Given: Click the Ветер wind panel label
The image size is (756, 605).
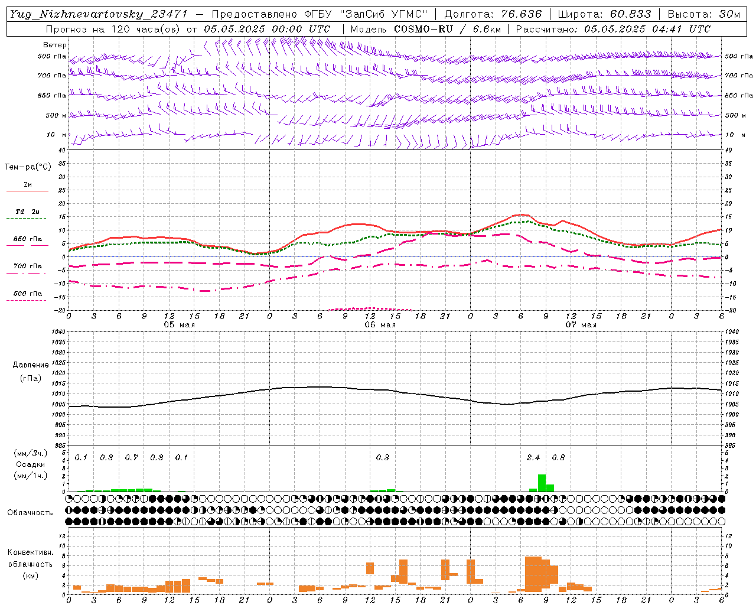Looking at the screenshot, I should coord(55,45).
